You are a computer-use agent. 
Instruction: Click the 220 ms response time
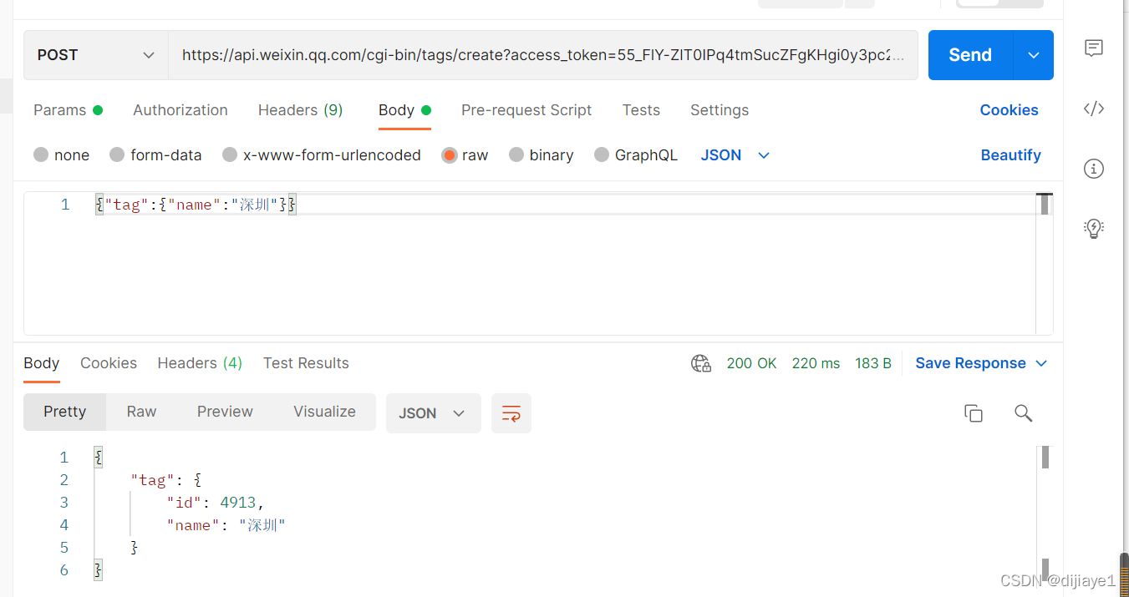(816, 363)
